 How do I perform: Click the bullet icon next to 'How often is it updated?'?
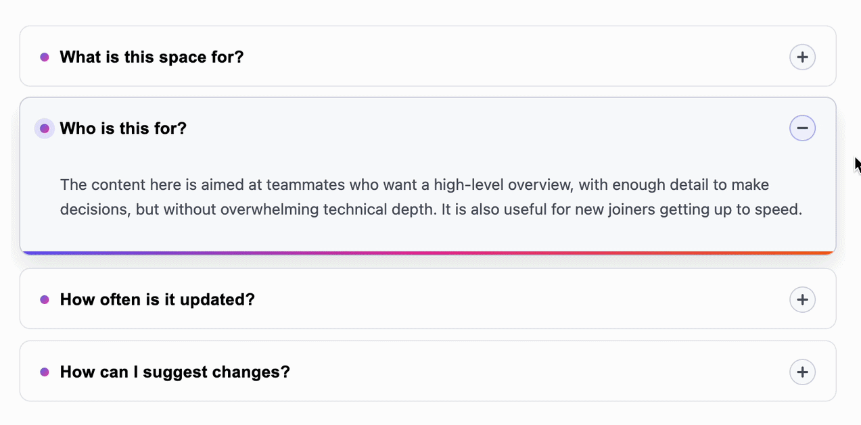(x=45, y=299)
